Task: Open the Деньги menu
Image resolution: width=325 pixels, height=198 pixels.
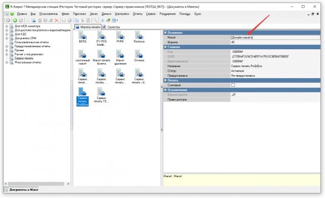Action: point(106,14)
